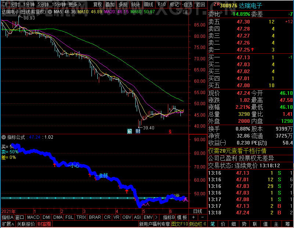
Task: Click the plus zoom-in button
Action: [194, 217]
